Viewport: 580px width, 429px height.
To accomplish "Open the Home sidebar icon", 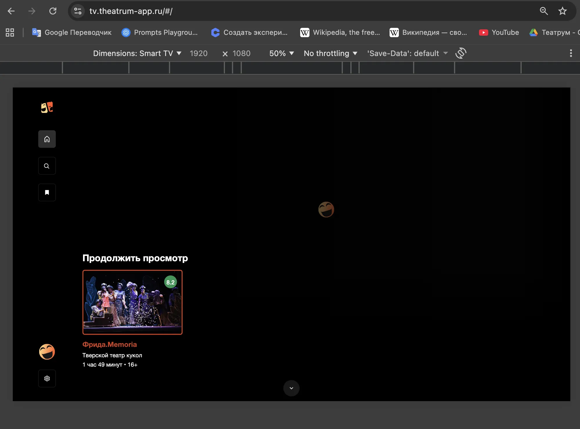I will coord(47,139).
